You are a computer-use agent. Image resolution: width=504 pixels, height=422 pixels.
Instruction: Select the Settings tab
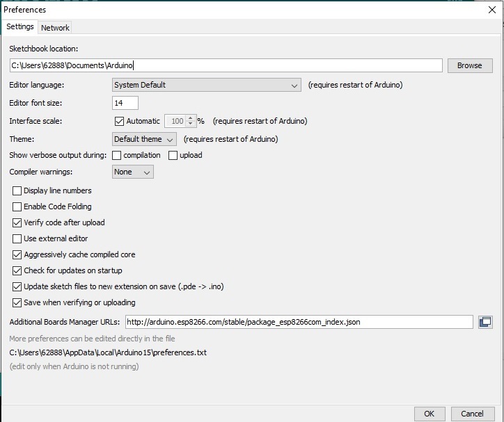pos(20,26)
